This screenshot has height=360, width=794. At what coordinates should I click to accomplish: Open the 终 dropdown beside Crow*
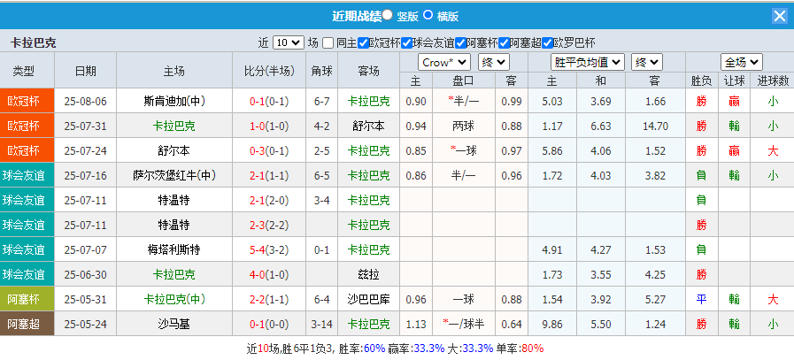click(x=493, y=62)
